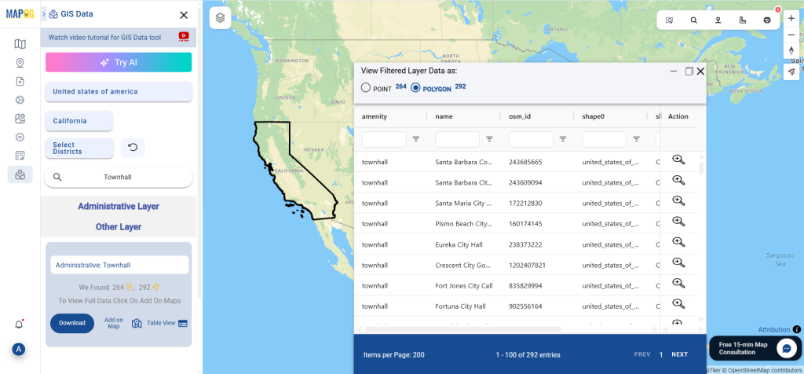Go to PREV page of entries
Screen dimensions: 804x374
tap(642, 354)
